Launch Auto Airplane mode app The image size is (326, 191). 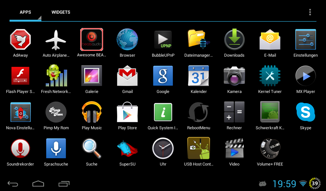click(56, 40)
